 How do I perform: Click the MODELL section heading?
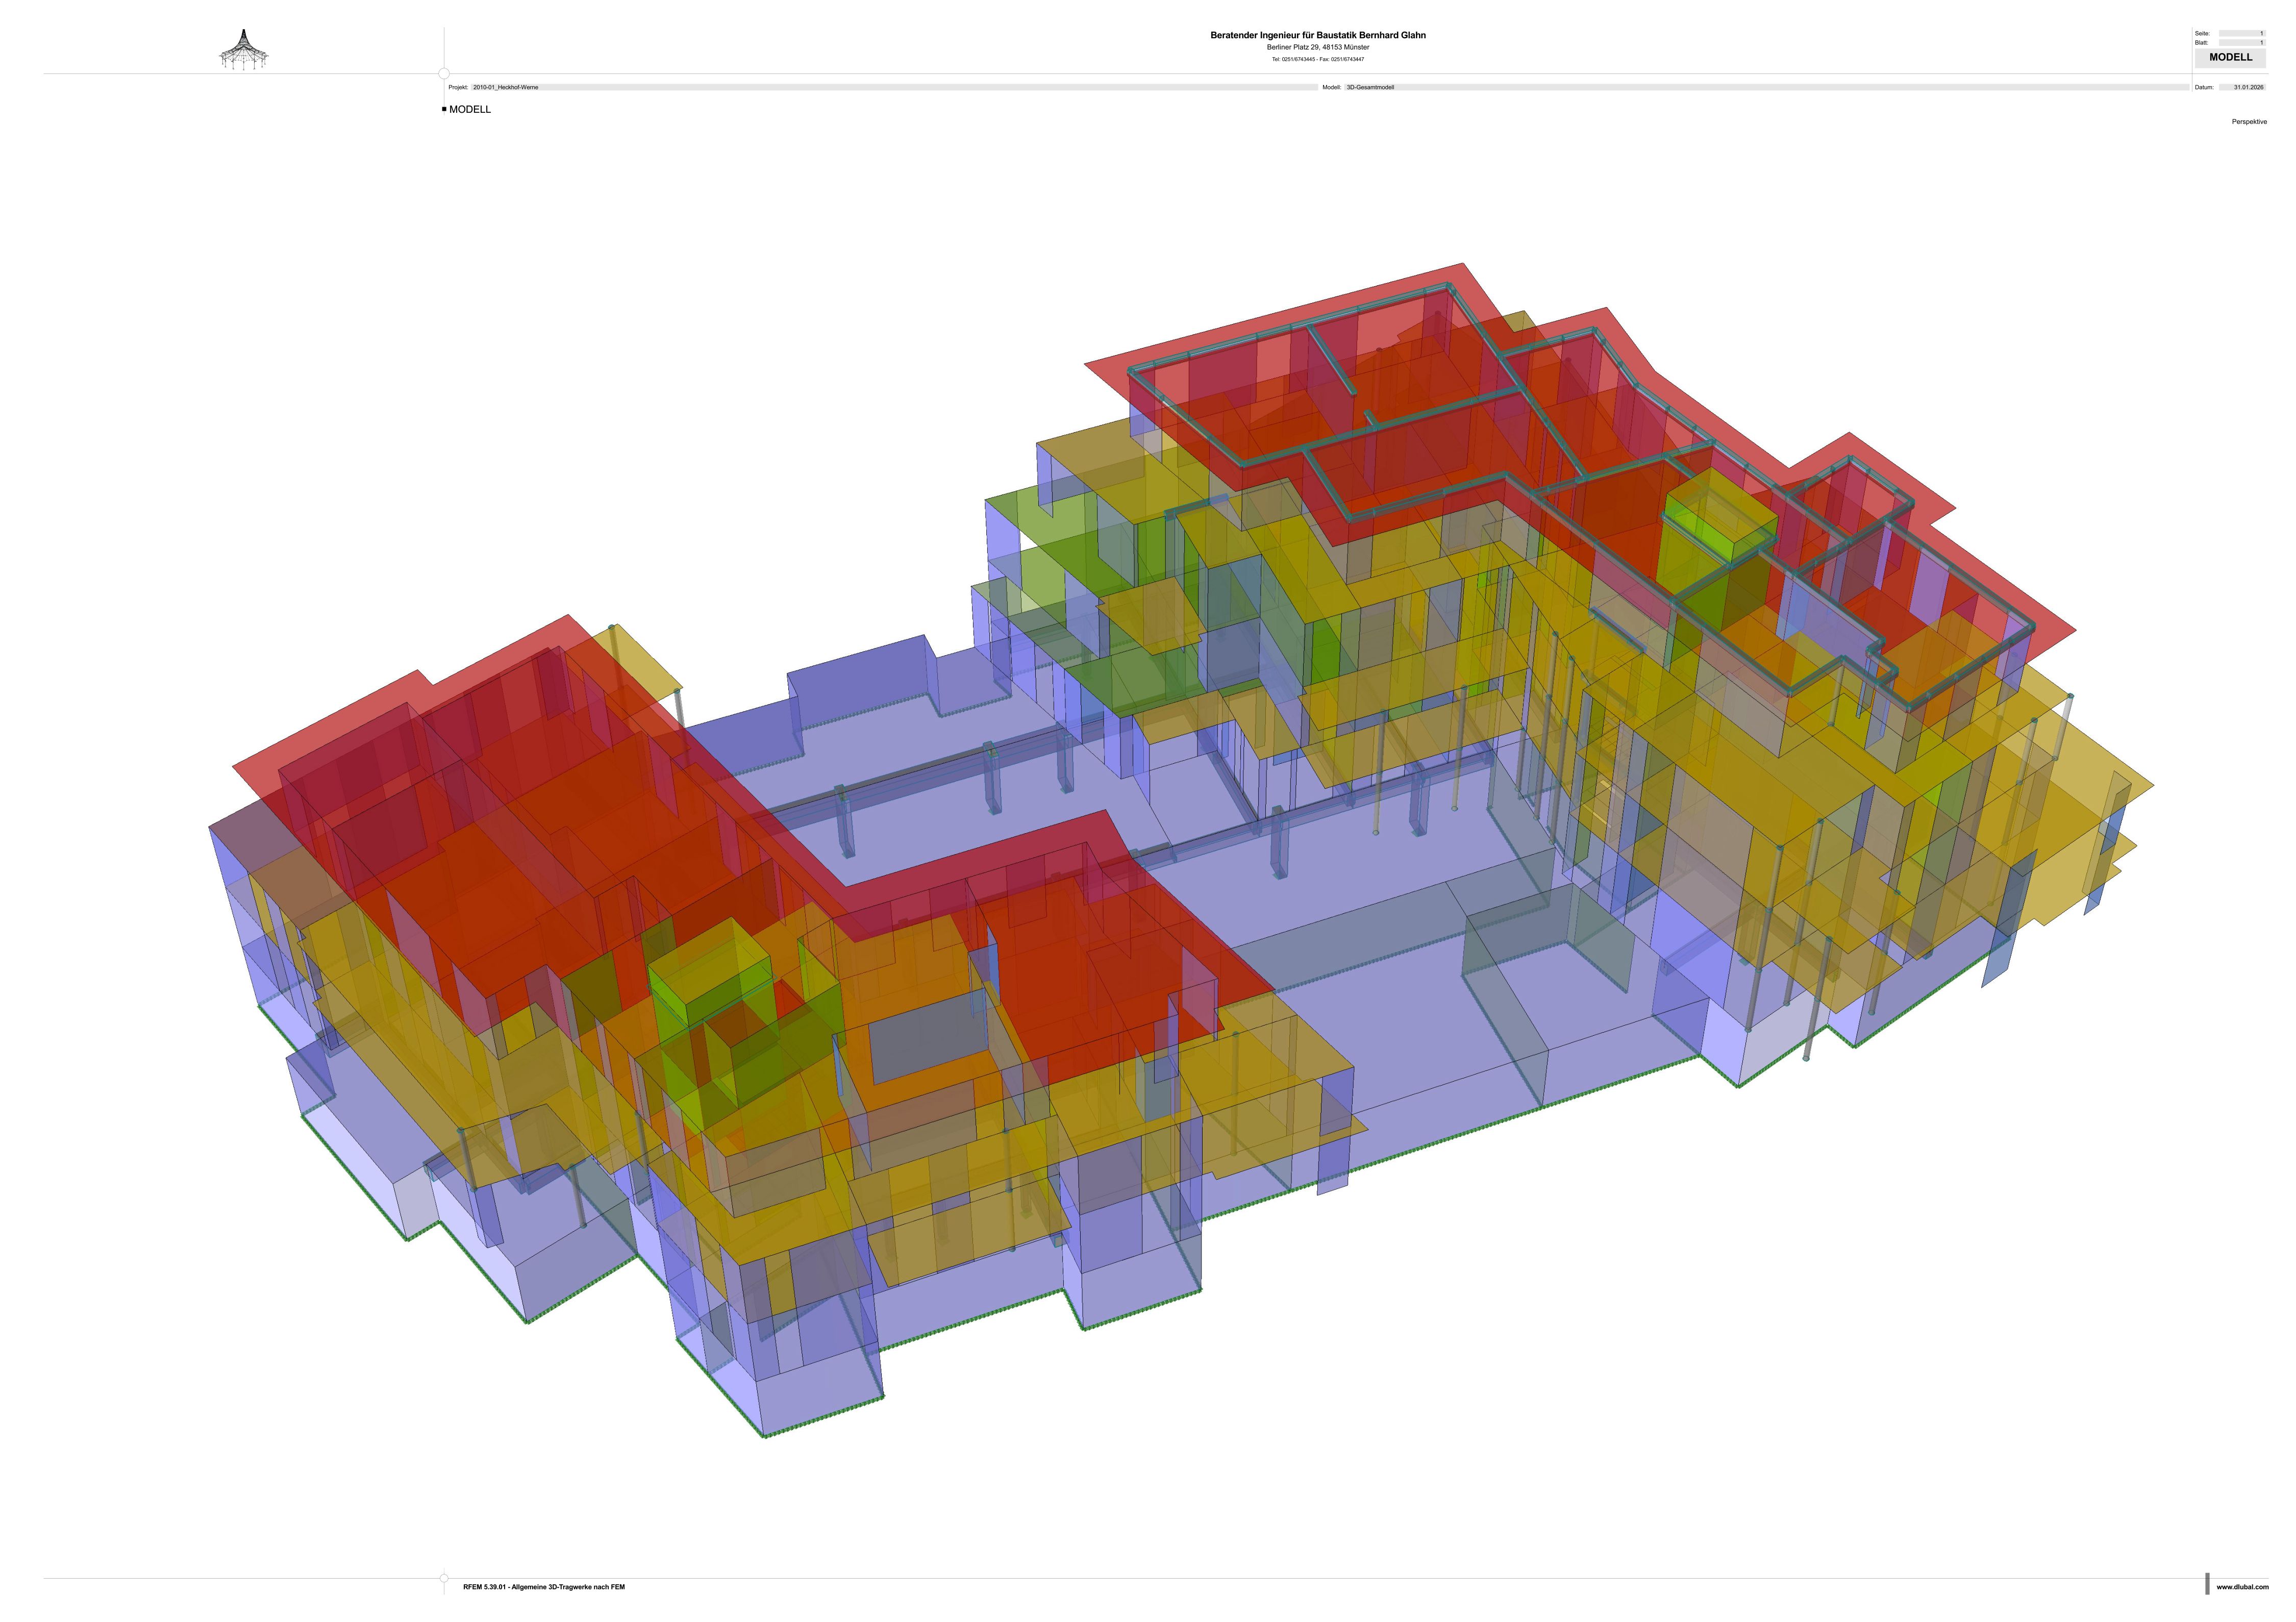[470, 110]
